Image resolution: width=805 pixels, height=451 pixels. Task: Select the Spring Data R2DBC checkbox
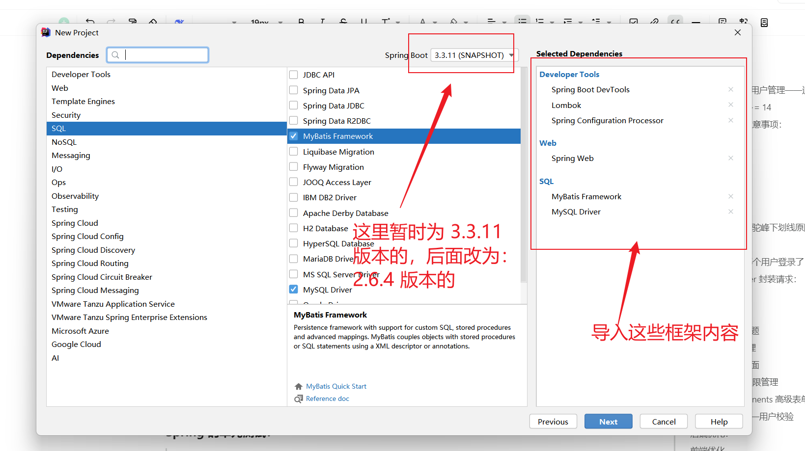294,121
